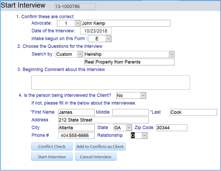The height and width of the screenshot is (171, 221).
Task: Open the Relationship dropdown
Action: click(144, 135)
